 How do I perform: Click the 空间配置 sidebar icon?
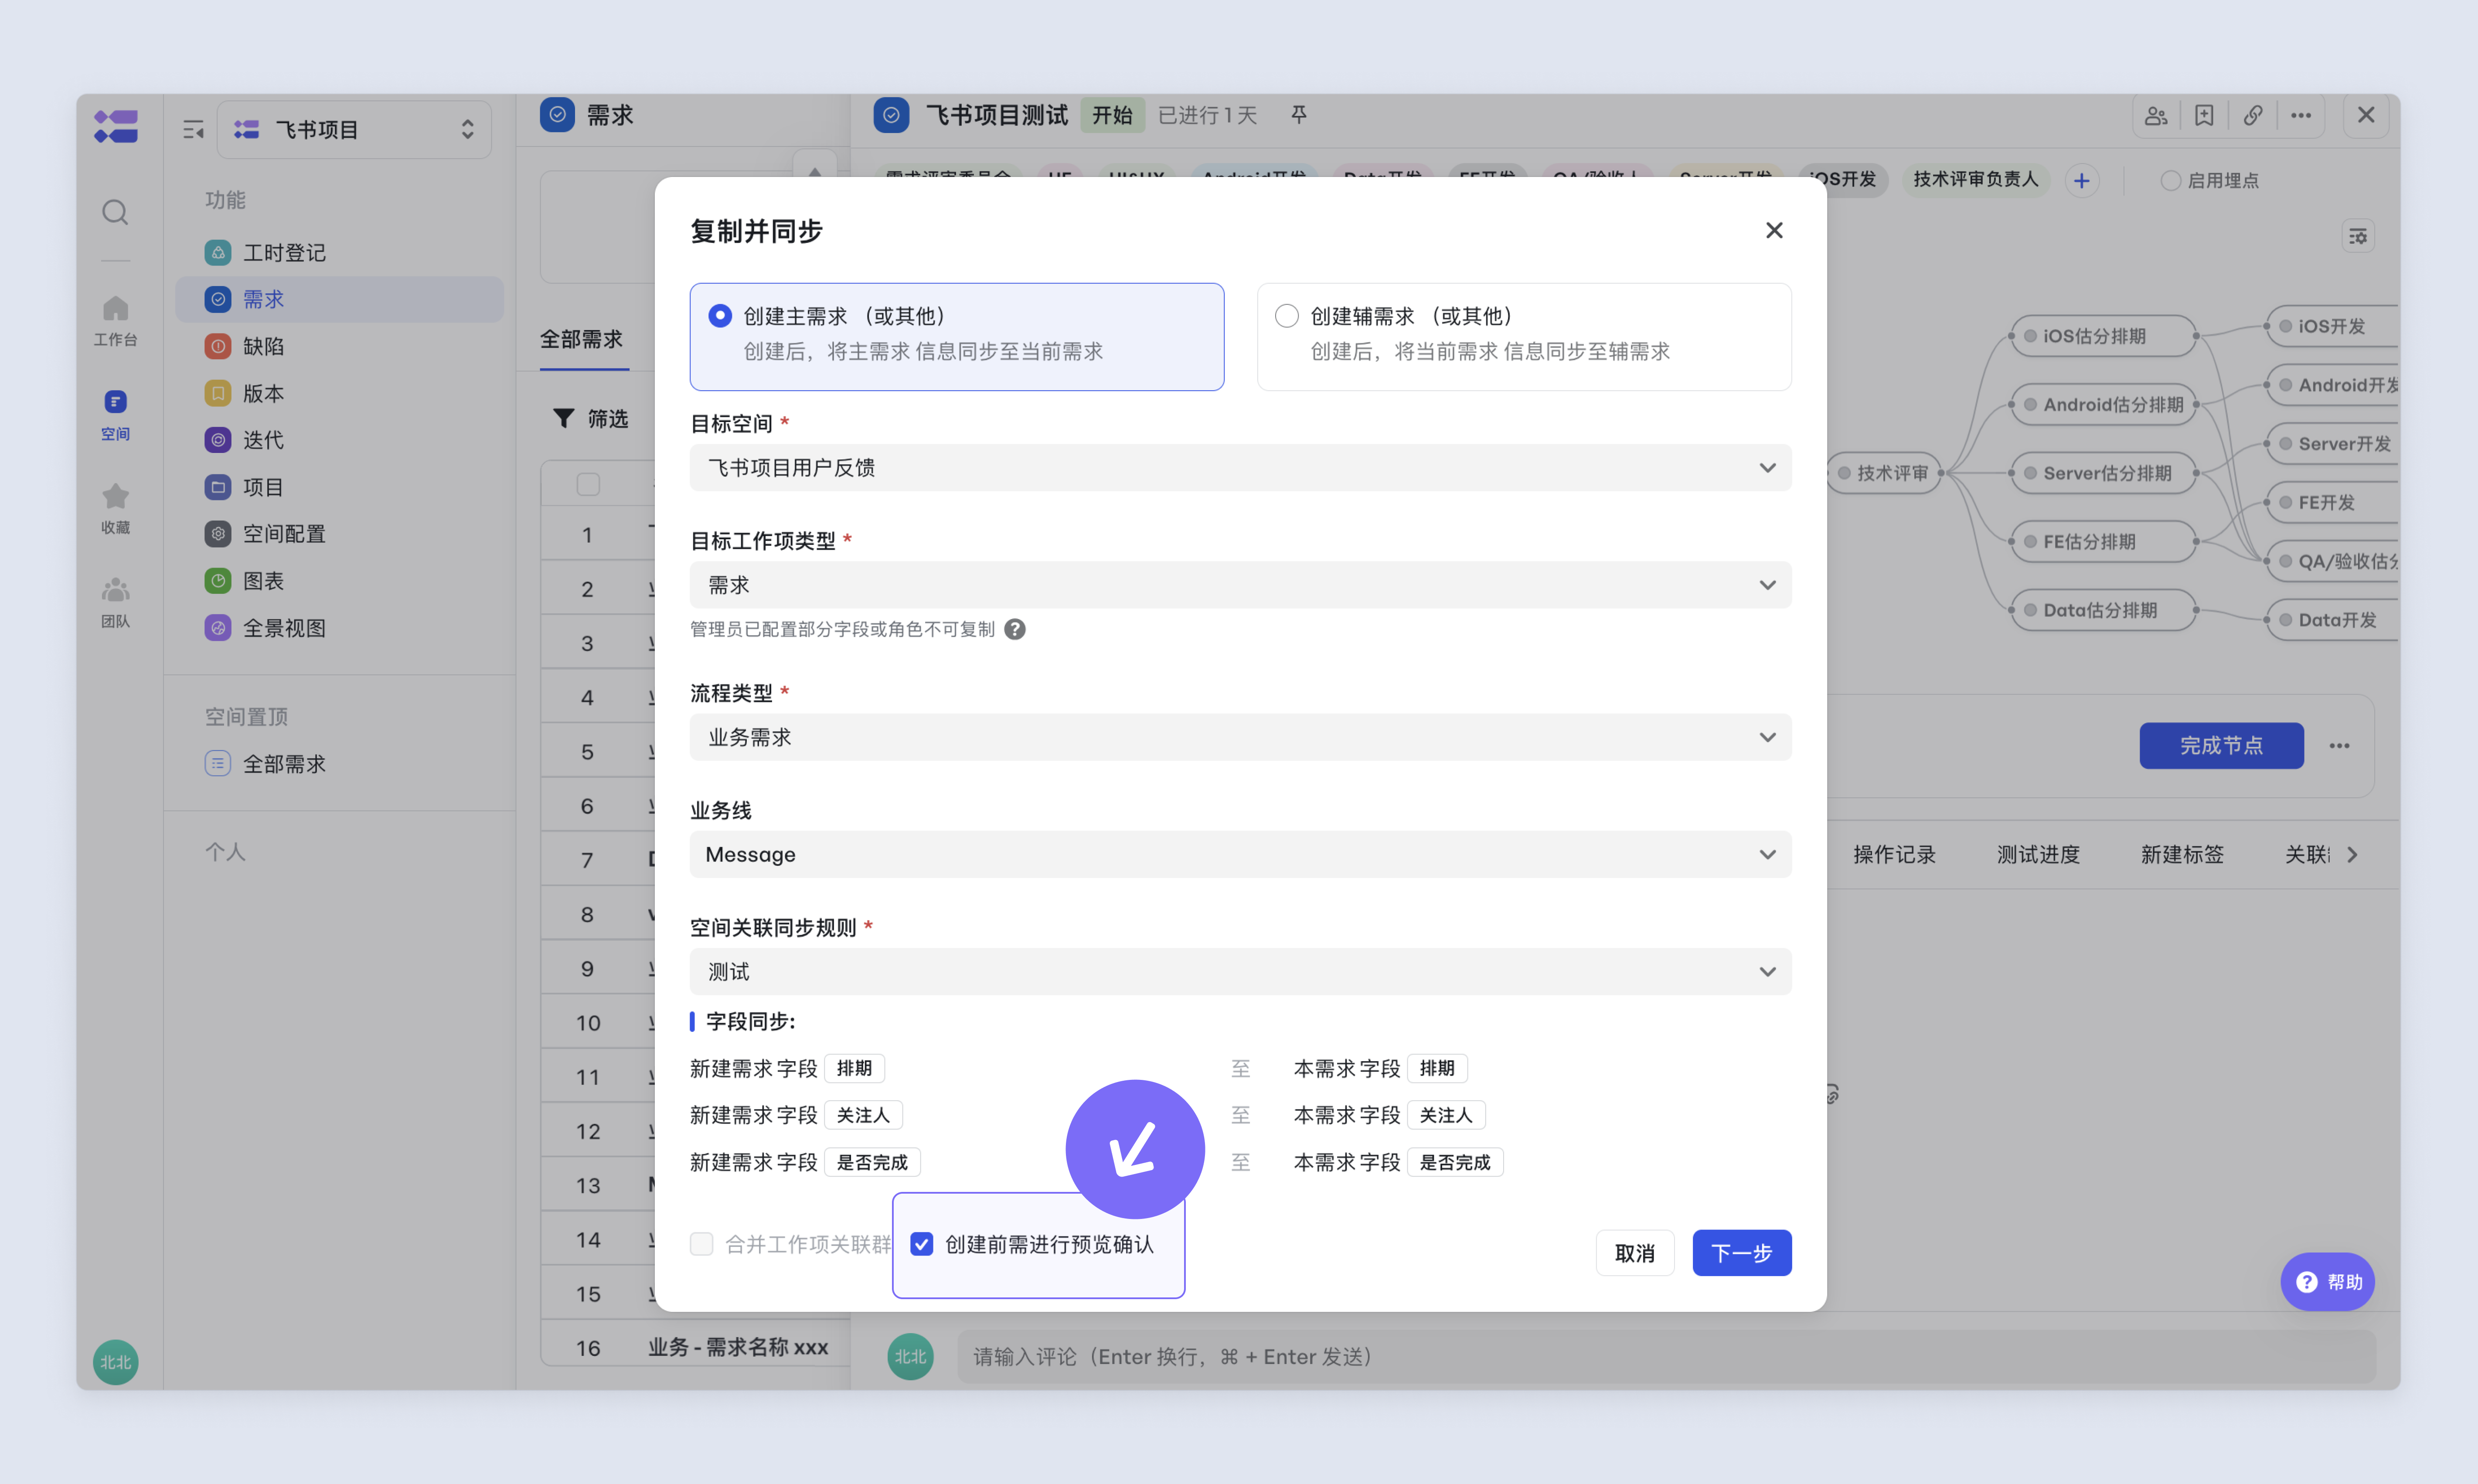218,534
